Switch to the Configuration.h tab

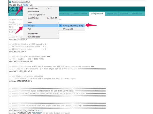(x=97, y=14)
